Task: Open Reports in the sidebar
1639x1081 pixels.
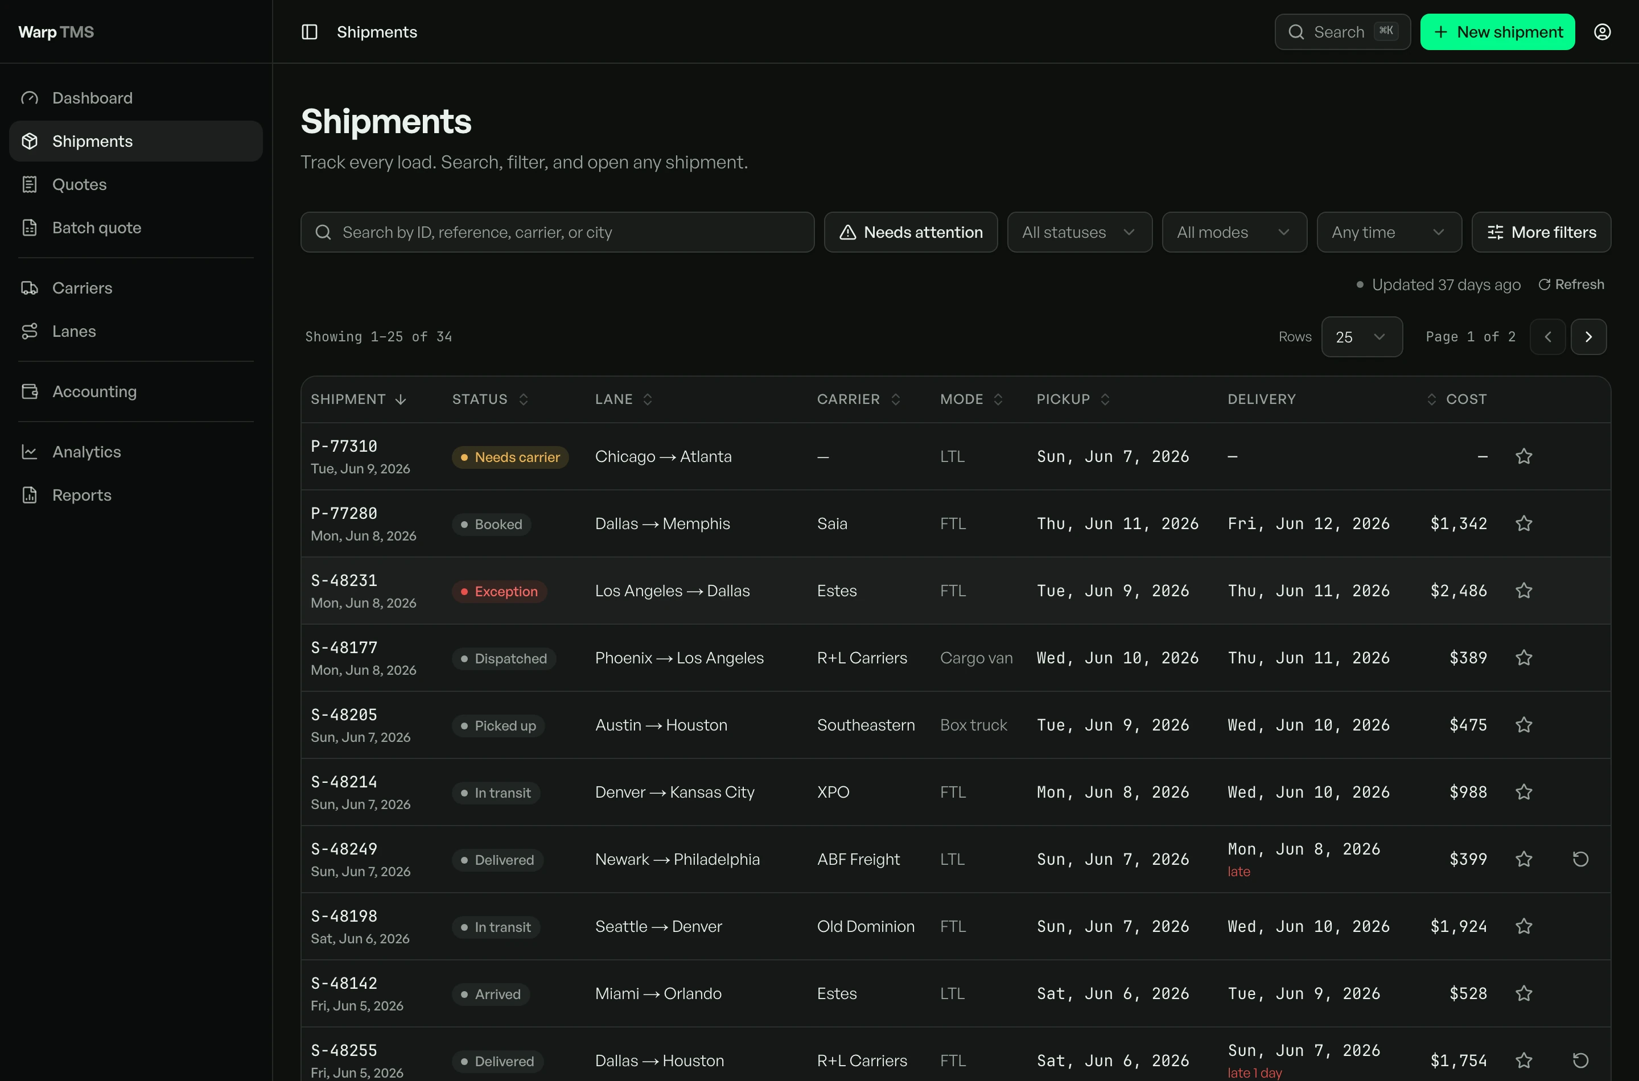Action: click(136, 495)
